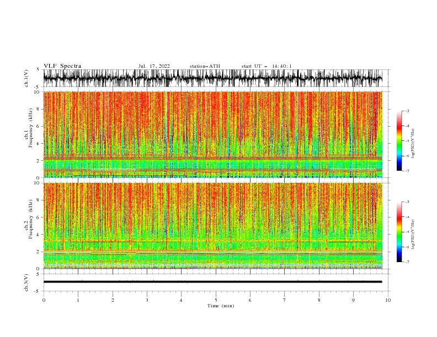Viewport: 437px width, 337px height.
Task: Click time axis tick label 6
Action: click(250, 300)
